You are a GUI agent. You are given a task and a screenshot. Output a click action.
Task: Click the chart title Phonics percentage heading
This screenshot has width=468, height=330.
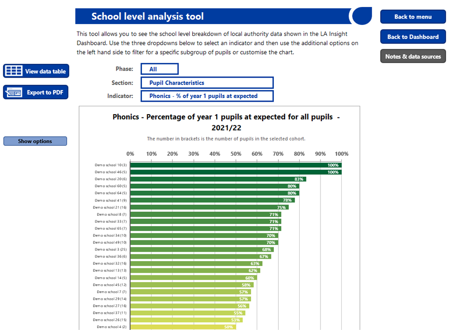(226, 122)
